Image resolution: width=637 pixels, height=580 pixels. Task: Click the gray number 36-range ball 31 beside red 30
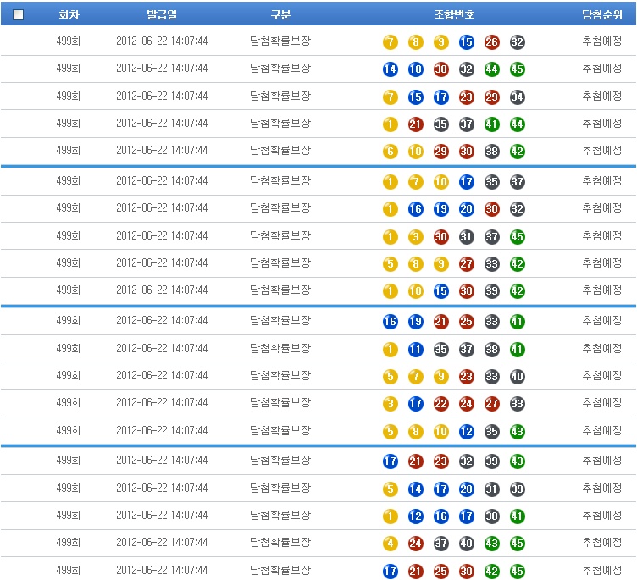(467, 237)
